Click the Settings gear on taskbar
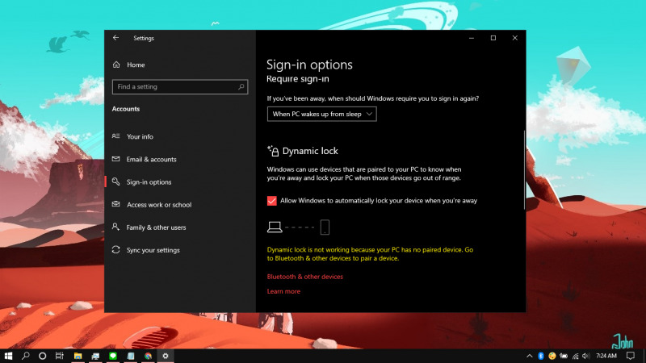The width and height of the screenshot is (646, 363). pos(166,356)
